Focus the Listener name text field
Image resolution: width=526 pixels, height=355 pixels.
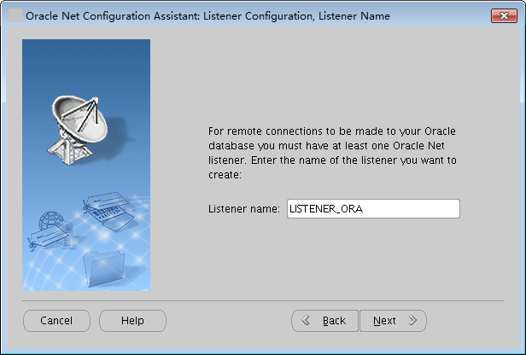click(373, 208)
